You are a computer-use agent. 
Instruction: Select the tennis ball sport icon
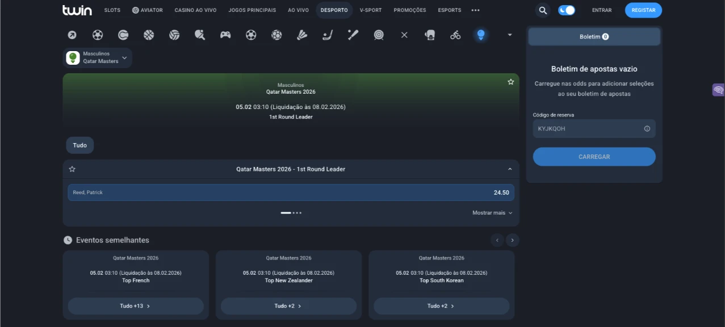(123, 35)
